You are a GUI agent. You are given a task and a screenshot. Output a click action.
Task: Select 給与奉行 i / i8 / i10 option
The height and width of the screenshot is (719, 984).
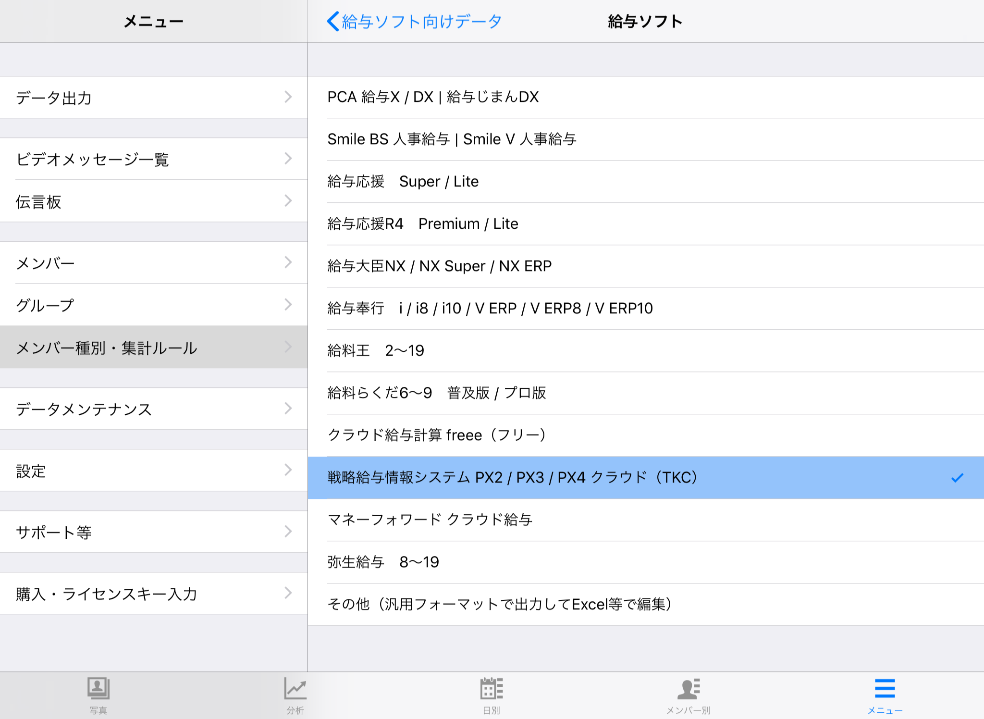click(x=646, y=309)
